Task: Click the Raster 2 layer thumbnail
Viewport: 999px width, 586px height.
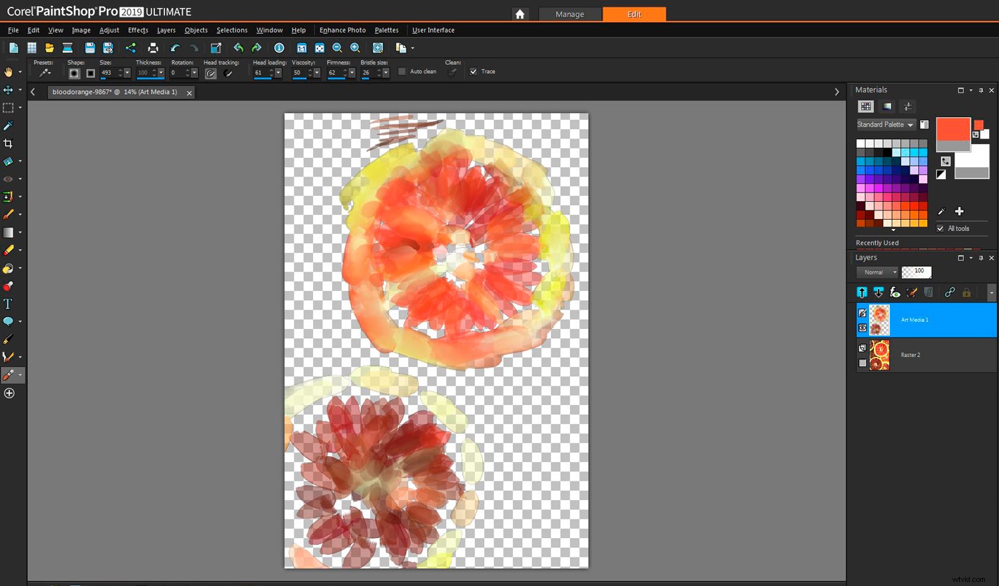Action: pos(879,355)
